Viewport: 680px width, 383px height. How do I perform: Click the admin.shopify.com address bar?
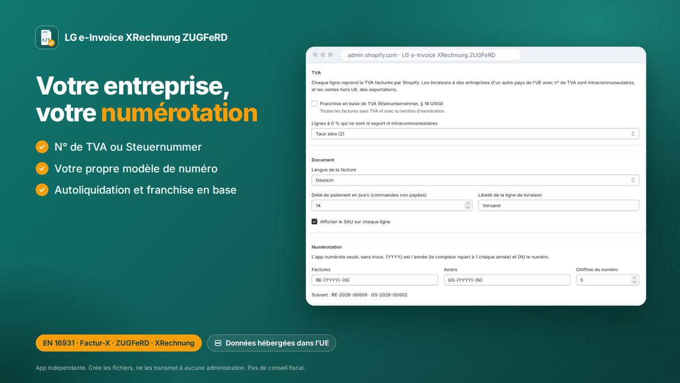click(x=431, y=55)
